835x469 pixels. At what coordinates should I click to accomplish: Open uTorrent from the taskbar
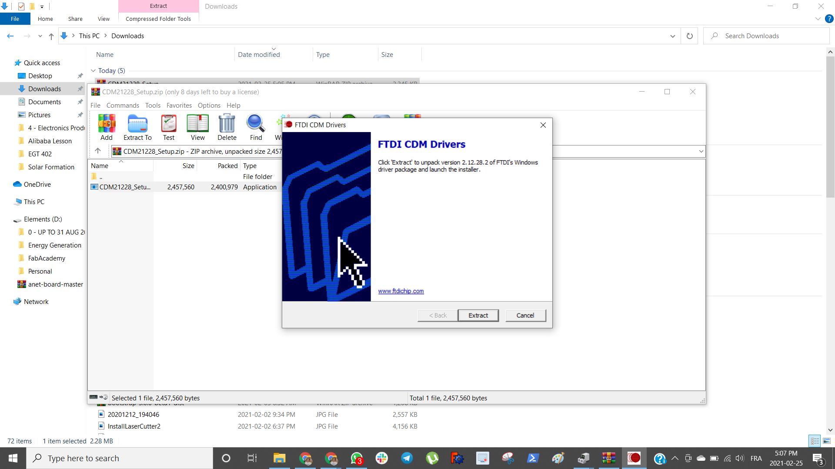coord(432,458)
